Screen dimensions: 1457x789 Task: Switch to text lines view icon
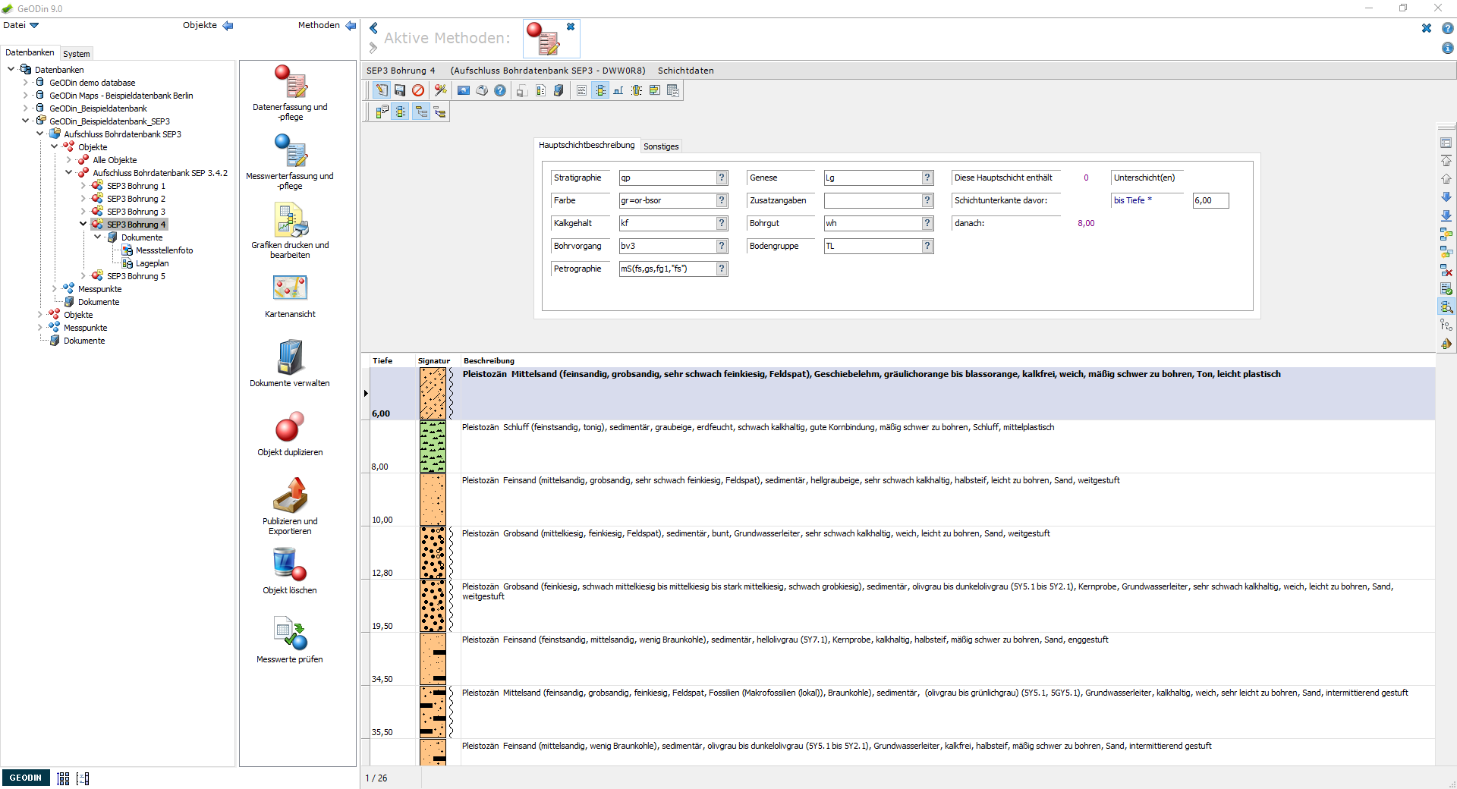pyautogui.click(x=581, y=90)
